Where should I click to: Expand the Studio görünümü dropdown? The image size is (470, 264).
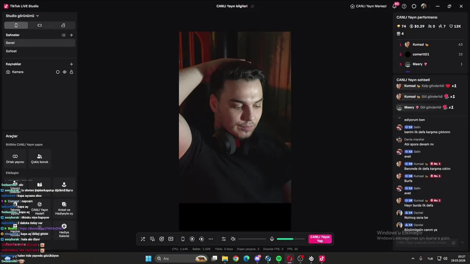coord(22,16)
